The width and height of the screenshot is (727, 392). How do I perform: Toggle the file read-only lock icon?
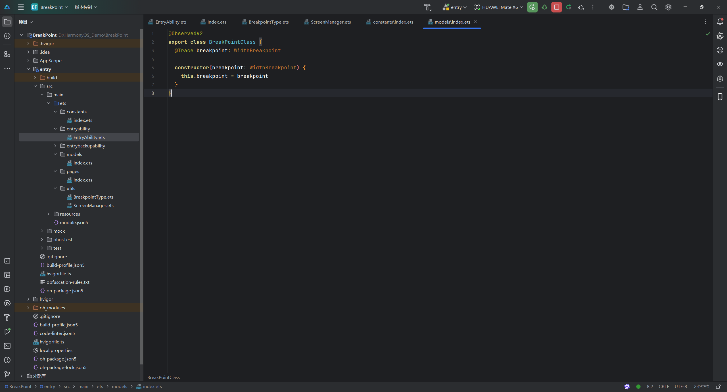[x=718, y=386]
